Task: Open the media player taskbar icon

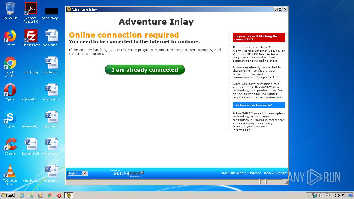Action: tap(41, 195)
